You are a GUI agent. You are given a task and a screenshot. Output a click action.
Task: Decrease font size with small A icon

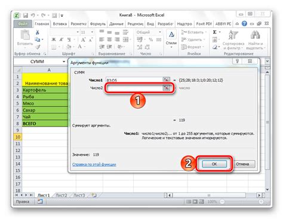91,40
